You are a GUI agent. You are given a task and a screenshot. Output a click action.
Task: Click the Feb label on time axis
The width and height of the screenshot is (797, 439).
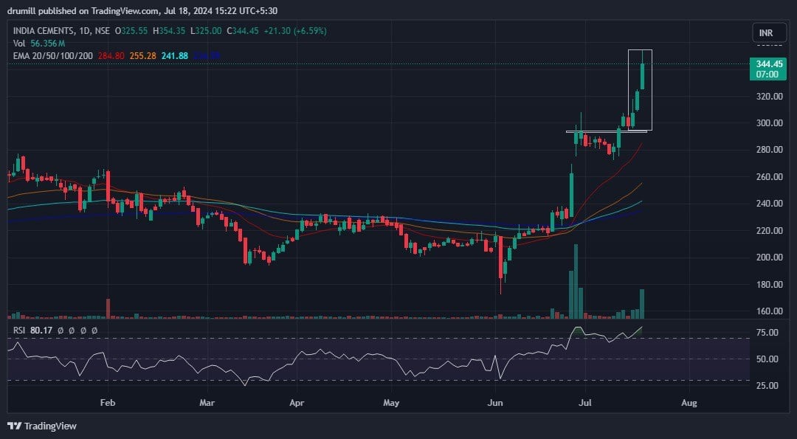[108, 403]
